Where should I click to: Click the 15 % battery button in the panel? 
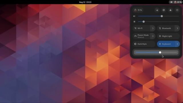click(x=138, y=10)
